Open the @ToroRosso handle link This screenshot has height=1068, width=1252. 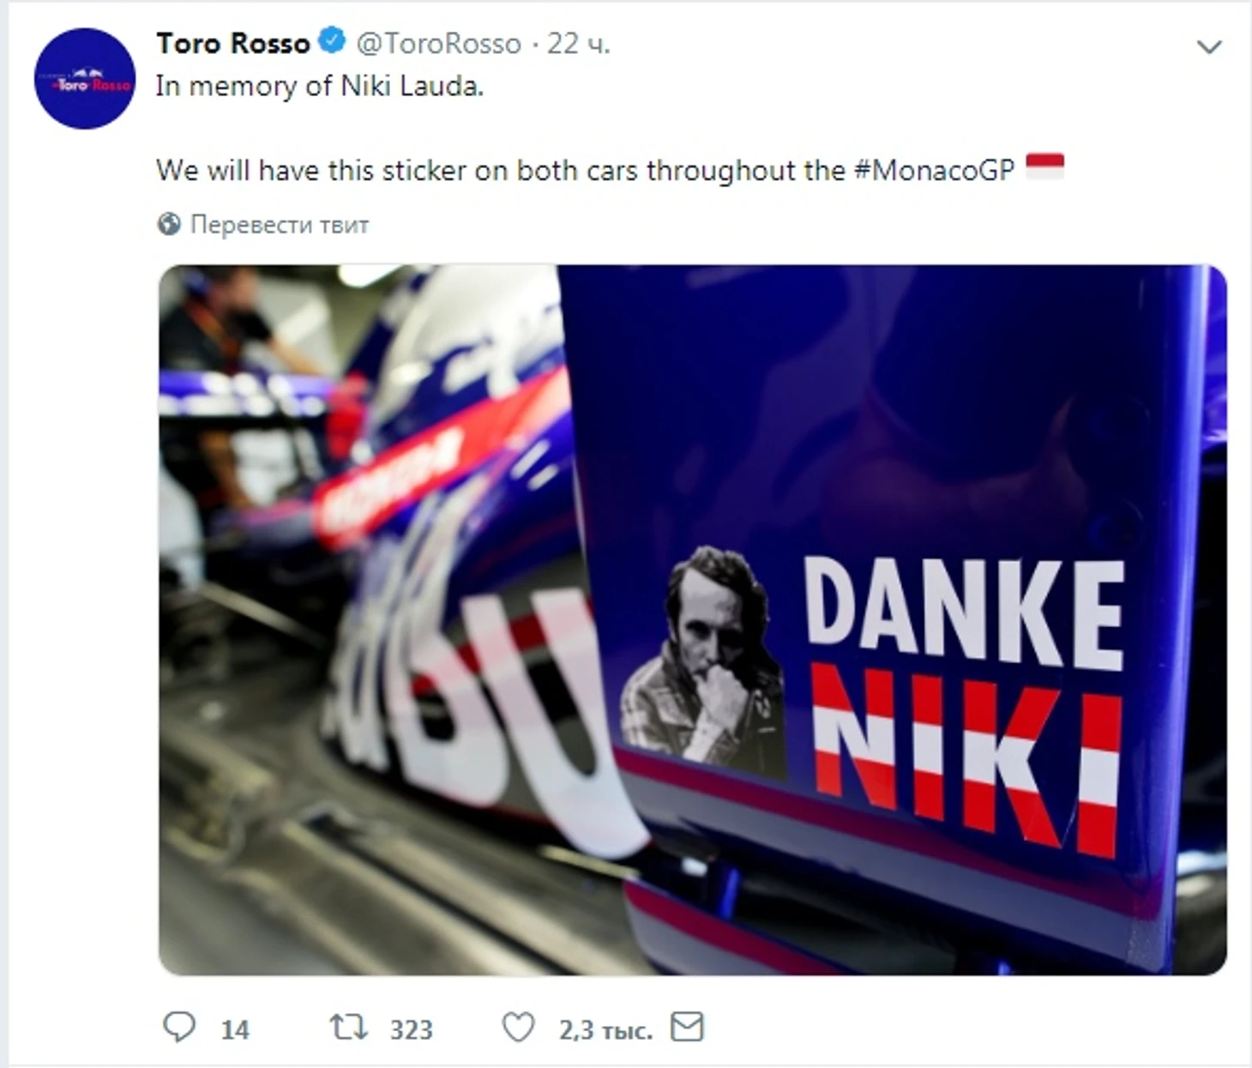pyautogui.click(x=438, y=43)
